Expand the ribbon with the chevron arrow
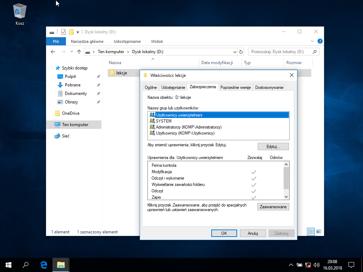The height and width of the screenshot is (272, 363). pos(312,41)
